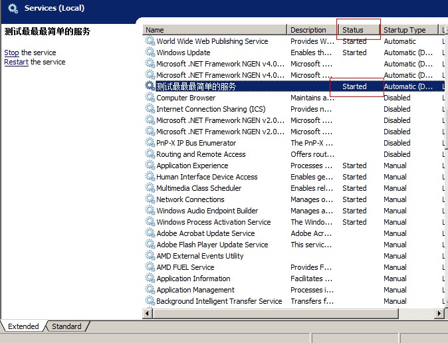Select the Computer Browser service name
448x343 pixels.
click(185, 98)
